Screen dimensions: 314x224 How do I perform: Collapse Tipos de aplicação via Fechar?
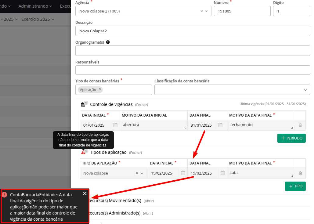click(135, 153)
